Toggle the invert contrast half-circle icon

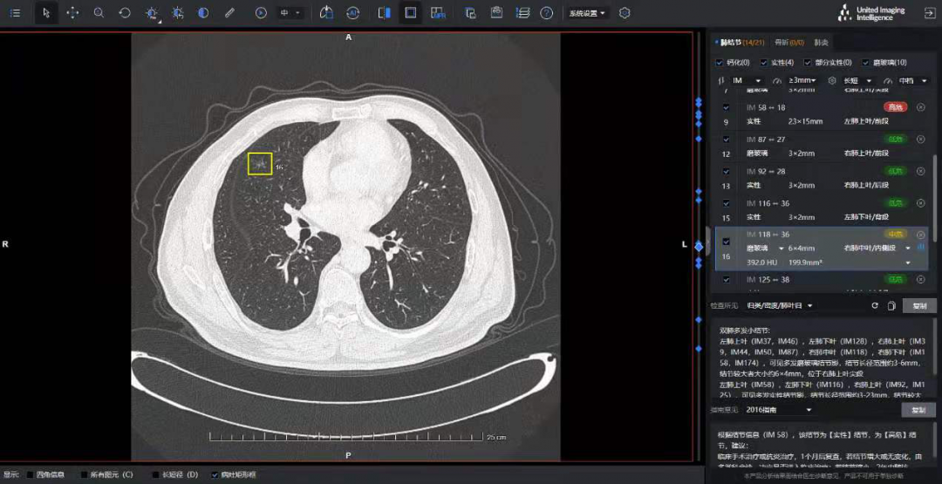coord(203,12)
